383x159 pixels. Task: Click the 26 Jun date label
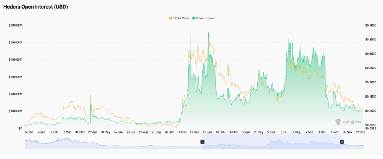pyautogui.click(x=118, y=132)
